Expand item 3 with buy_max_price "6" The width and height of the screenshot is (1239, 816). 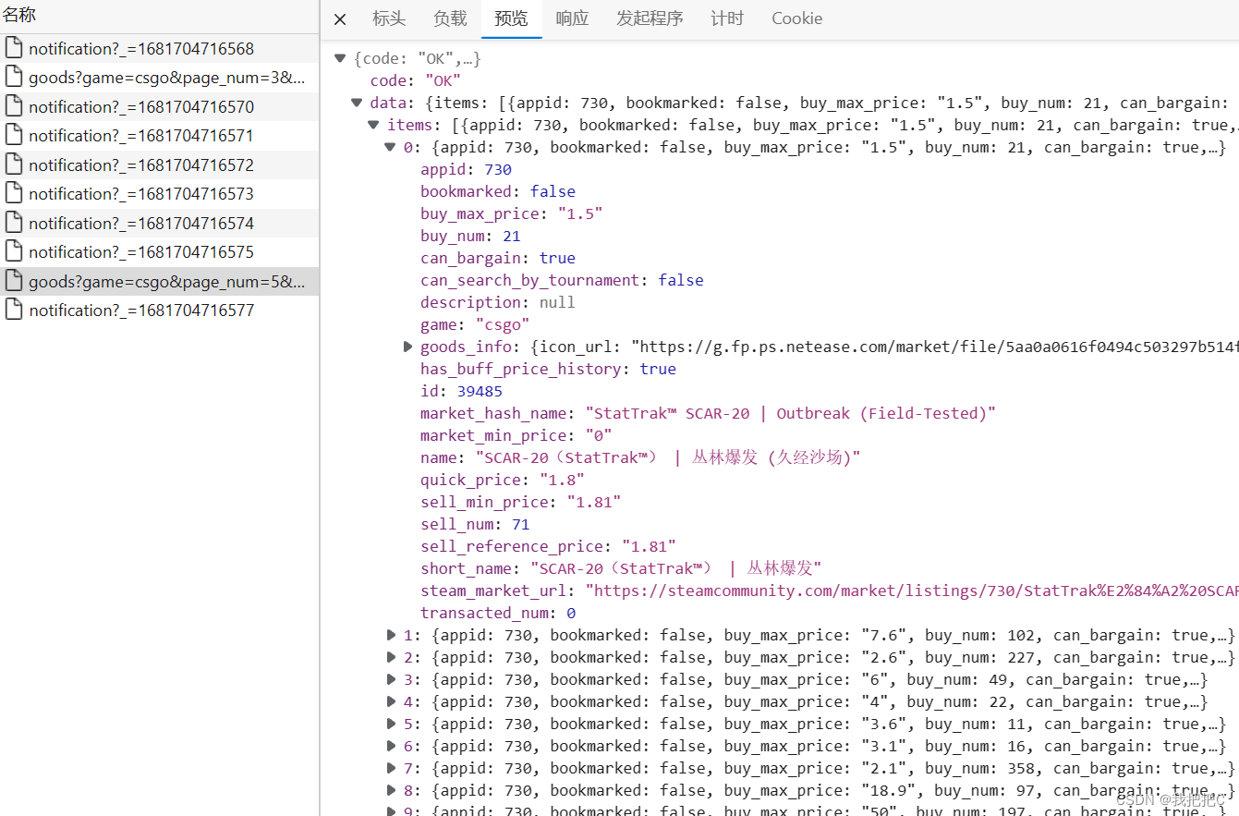(x=391, y=679)
